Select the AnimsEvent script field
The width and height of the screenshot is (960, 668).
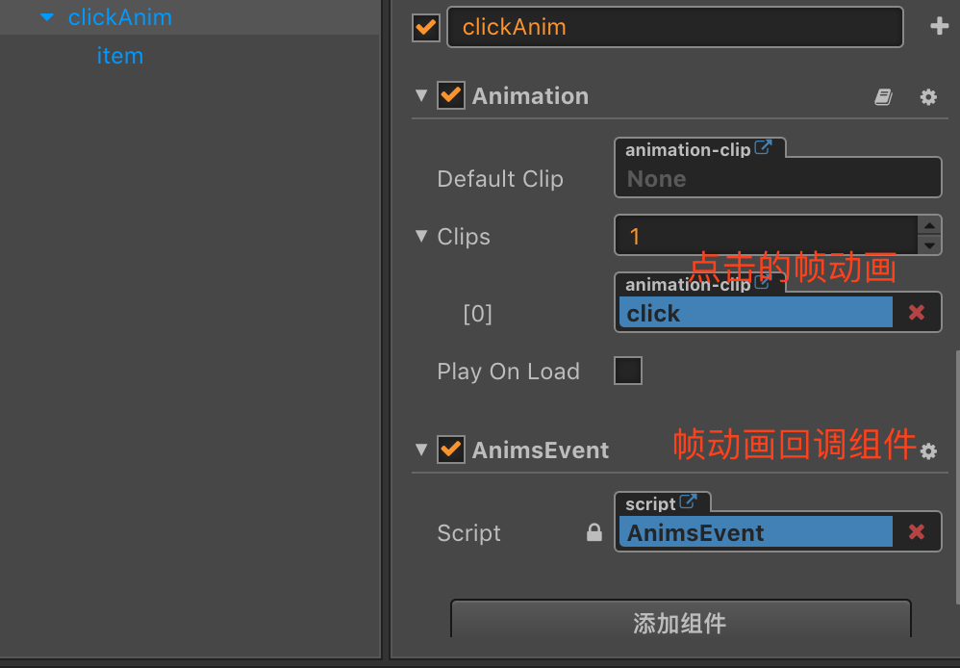755,532
